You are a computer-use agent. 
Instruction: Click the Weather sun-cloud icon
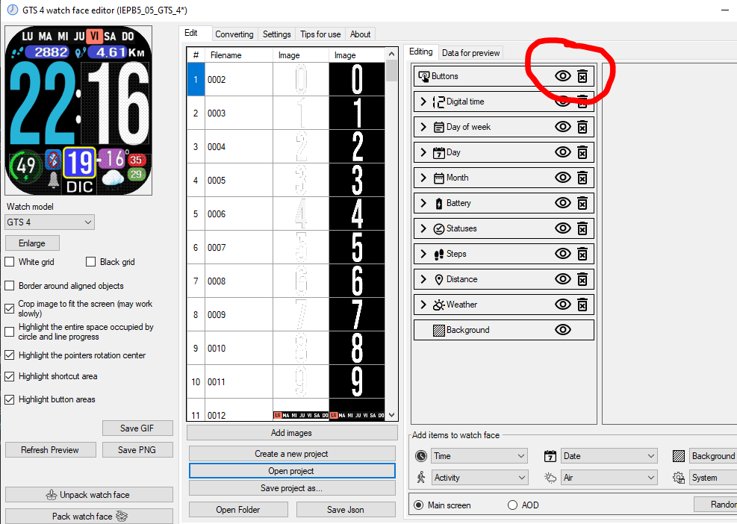(438, 305)
